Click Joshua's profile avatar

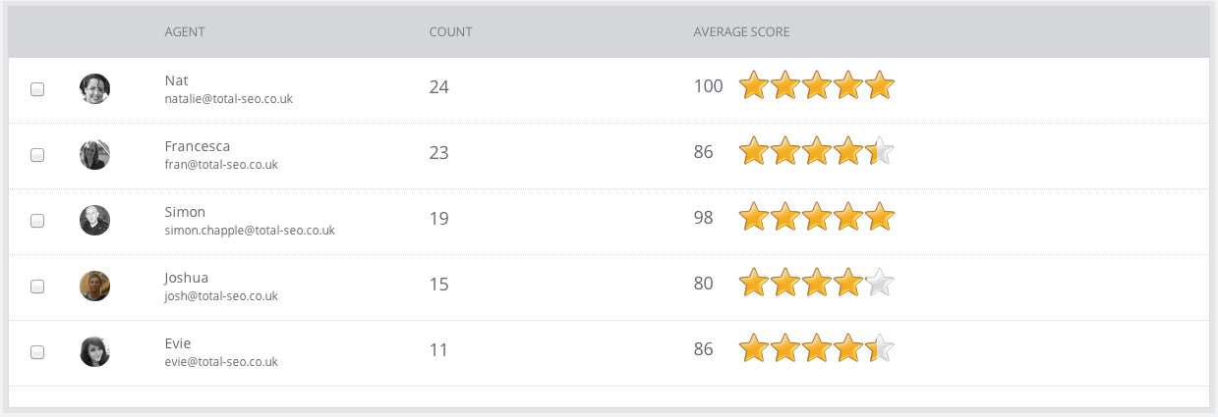click(94, 287)
